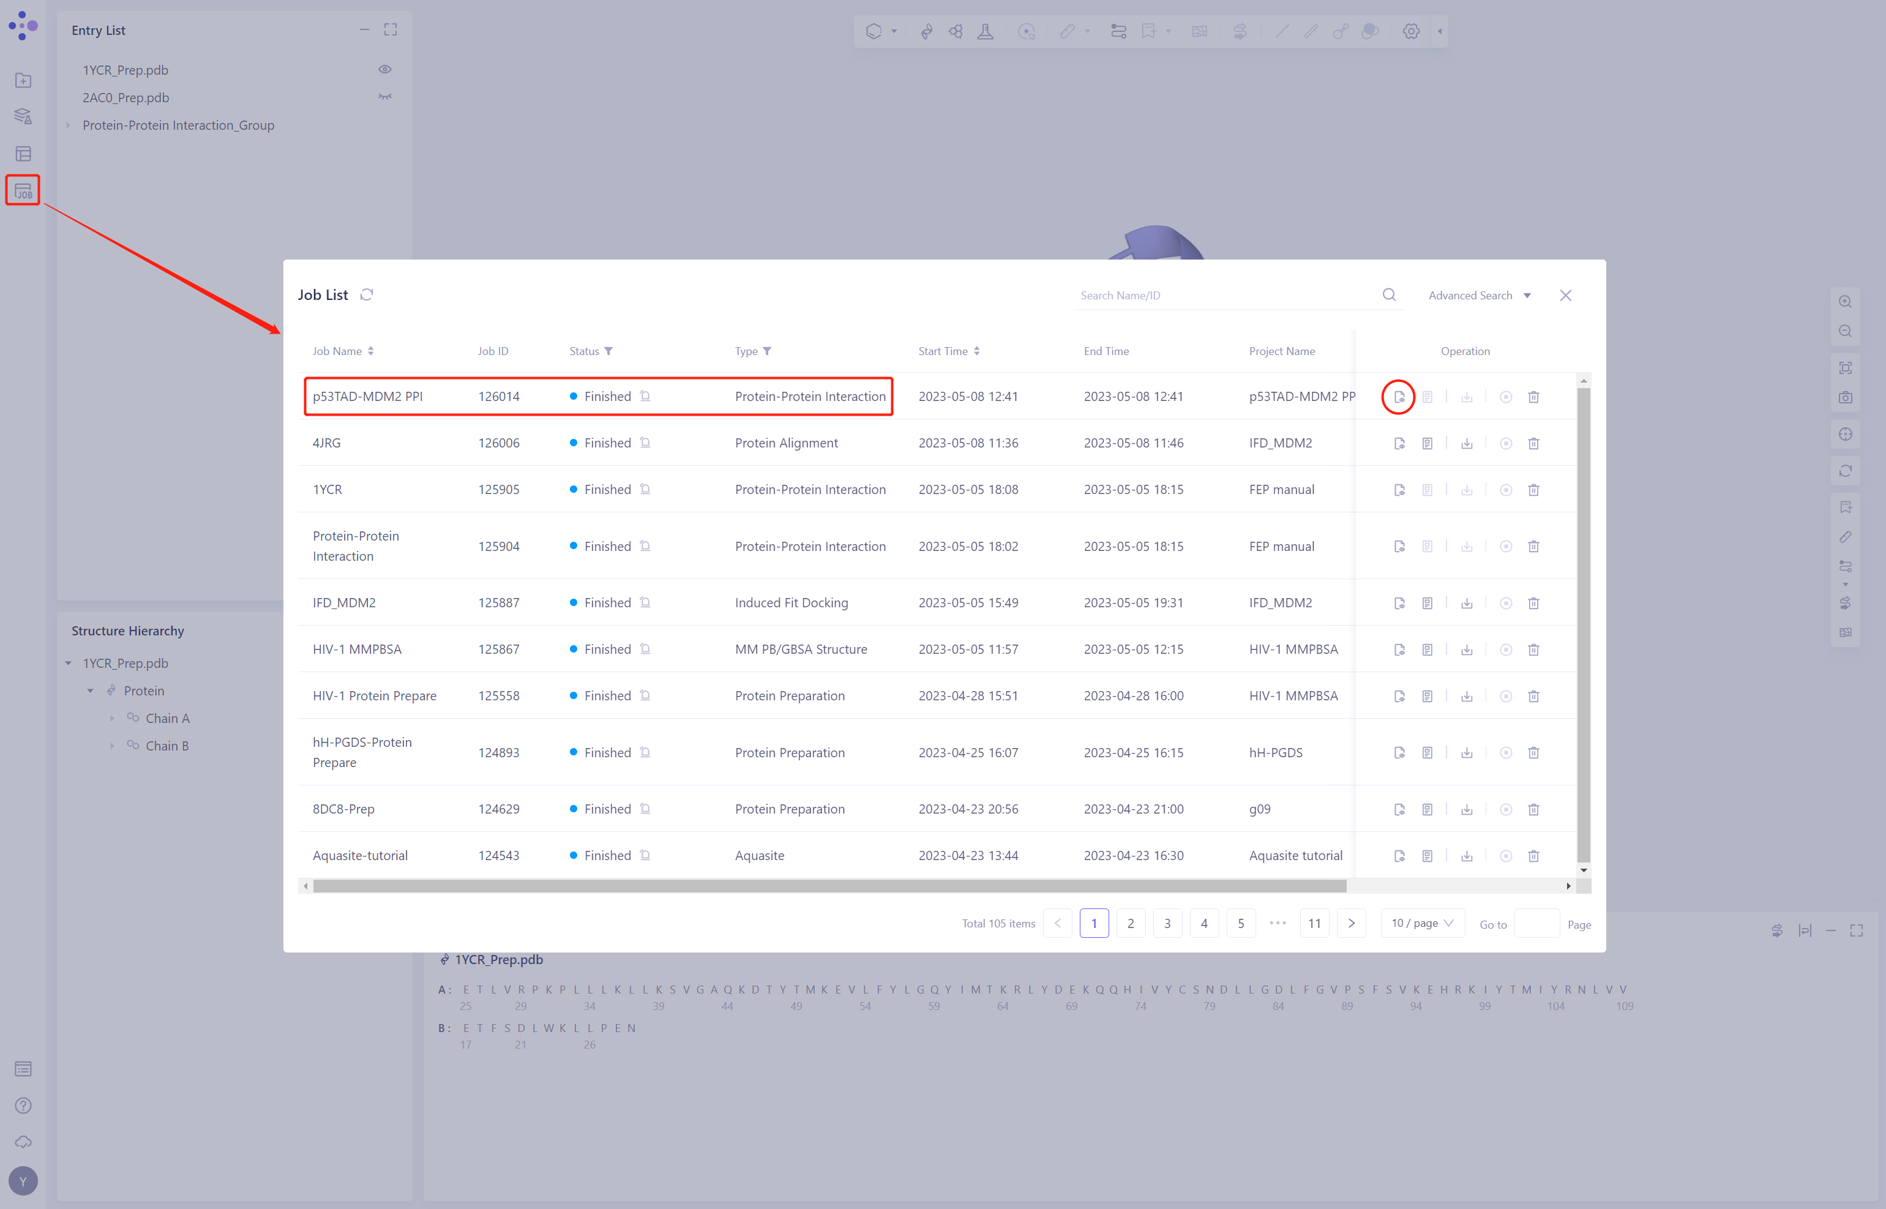Delete the 4JRG job with trash icon
Screen dimensions: 1886x1209
point(1533,444)
